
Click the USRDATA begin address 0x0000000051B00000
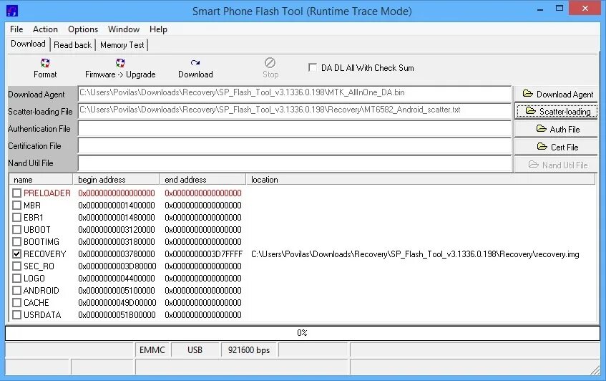117,315
